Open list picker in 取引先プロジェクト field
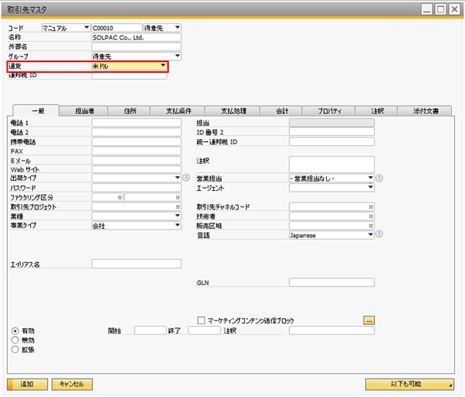Image resolution: width=465 pixels, height=398 pixels. point(177,206)
